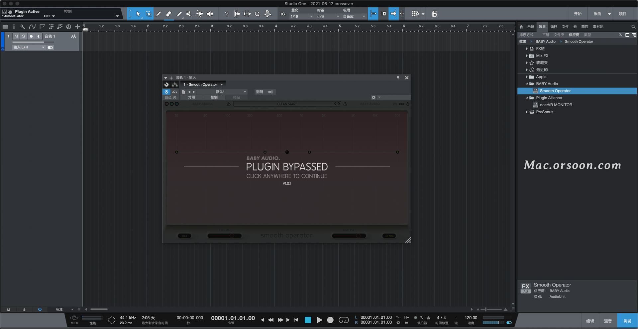
Task: Click the 编辑 edit button
Action: click(590, 321)
